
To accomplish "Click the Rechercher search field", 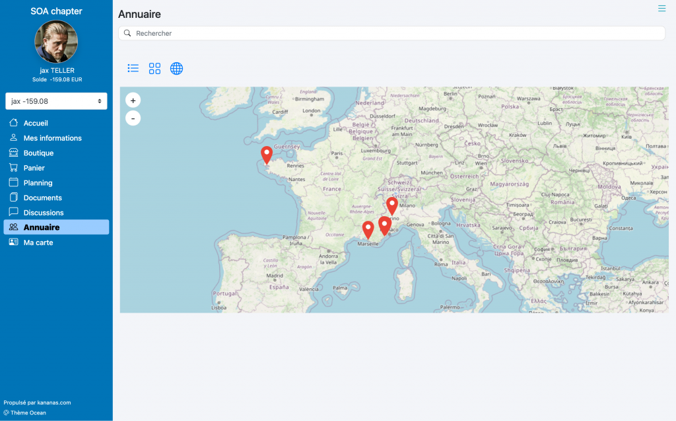I will pos(391,33).
